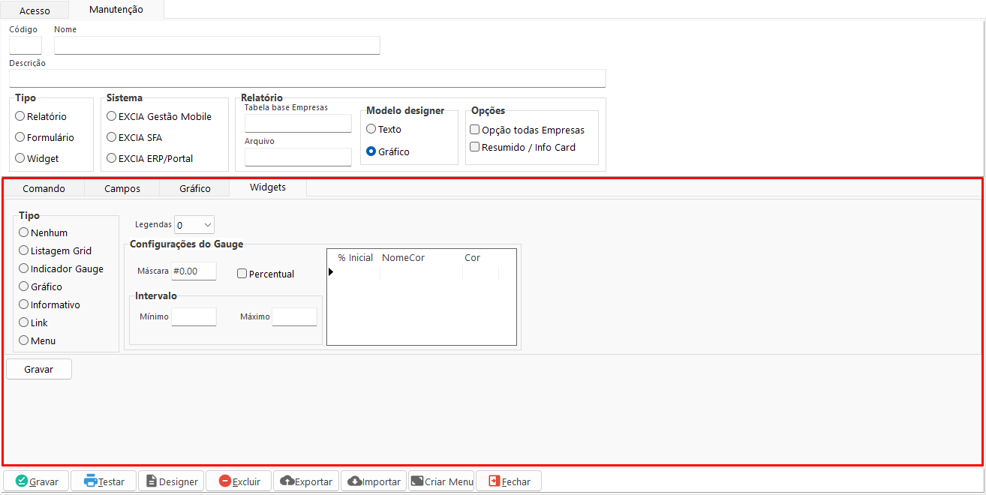Viewport: 986px width, 495px height.
Task: Click the printer Testar icon
Action: (x=91, y=481)
